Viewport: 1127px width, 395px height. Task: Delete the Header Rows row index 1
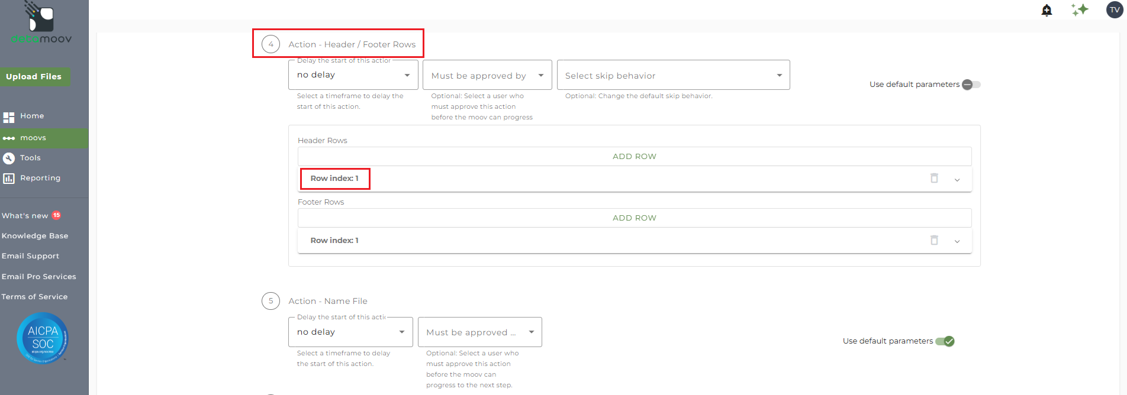pyautogui.click(x=934, y=178)
